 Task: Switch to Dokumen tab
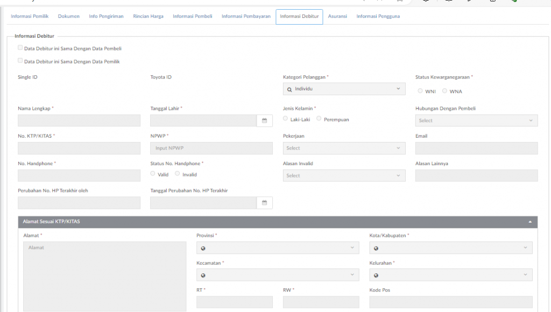[68, 17]
